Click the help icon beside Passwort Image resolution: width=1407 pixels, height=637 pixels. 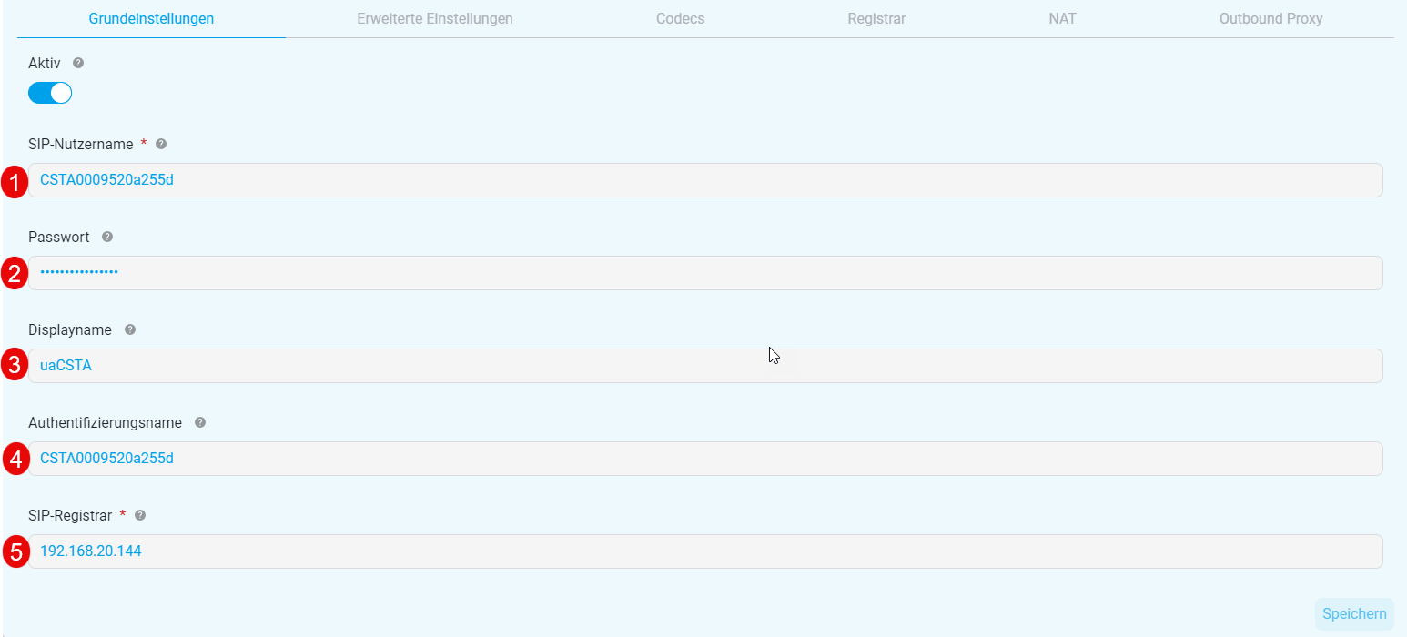coord(107,237)
